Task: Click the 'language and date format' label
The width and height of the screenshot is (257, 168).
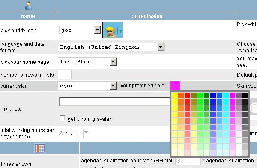Action: [x=22, y=47]
